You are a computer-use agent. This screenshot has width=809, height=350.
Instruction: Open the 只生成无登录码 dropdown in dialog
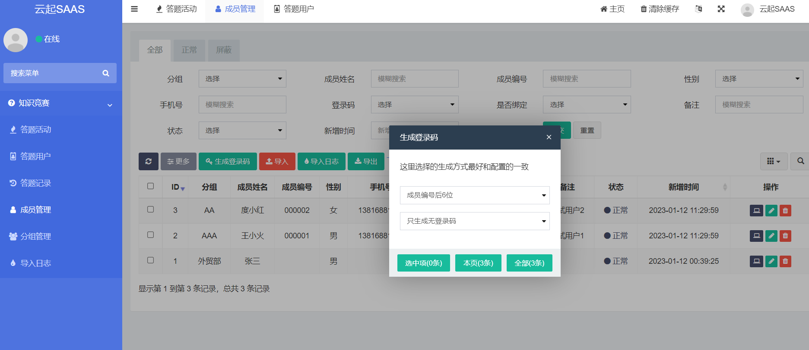click(475, 221)
